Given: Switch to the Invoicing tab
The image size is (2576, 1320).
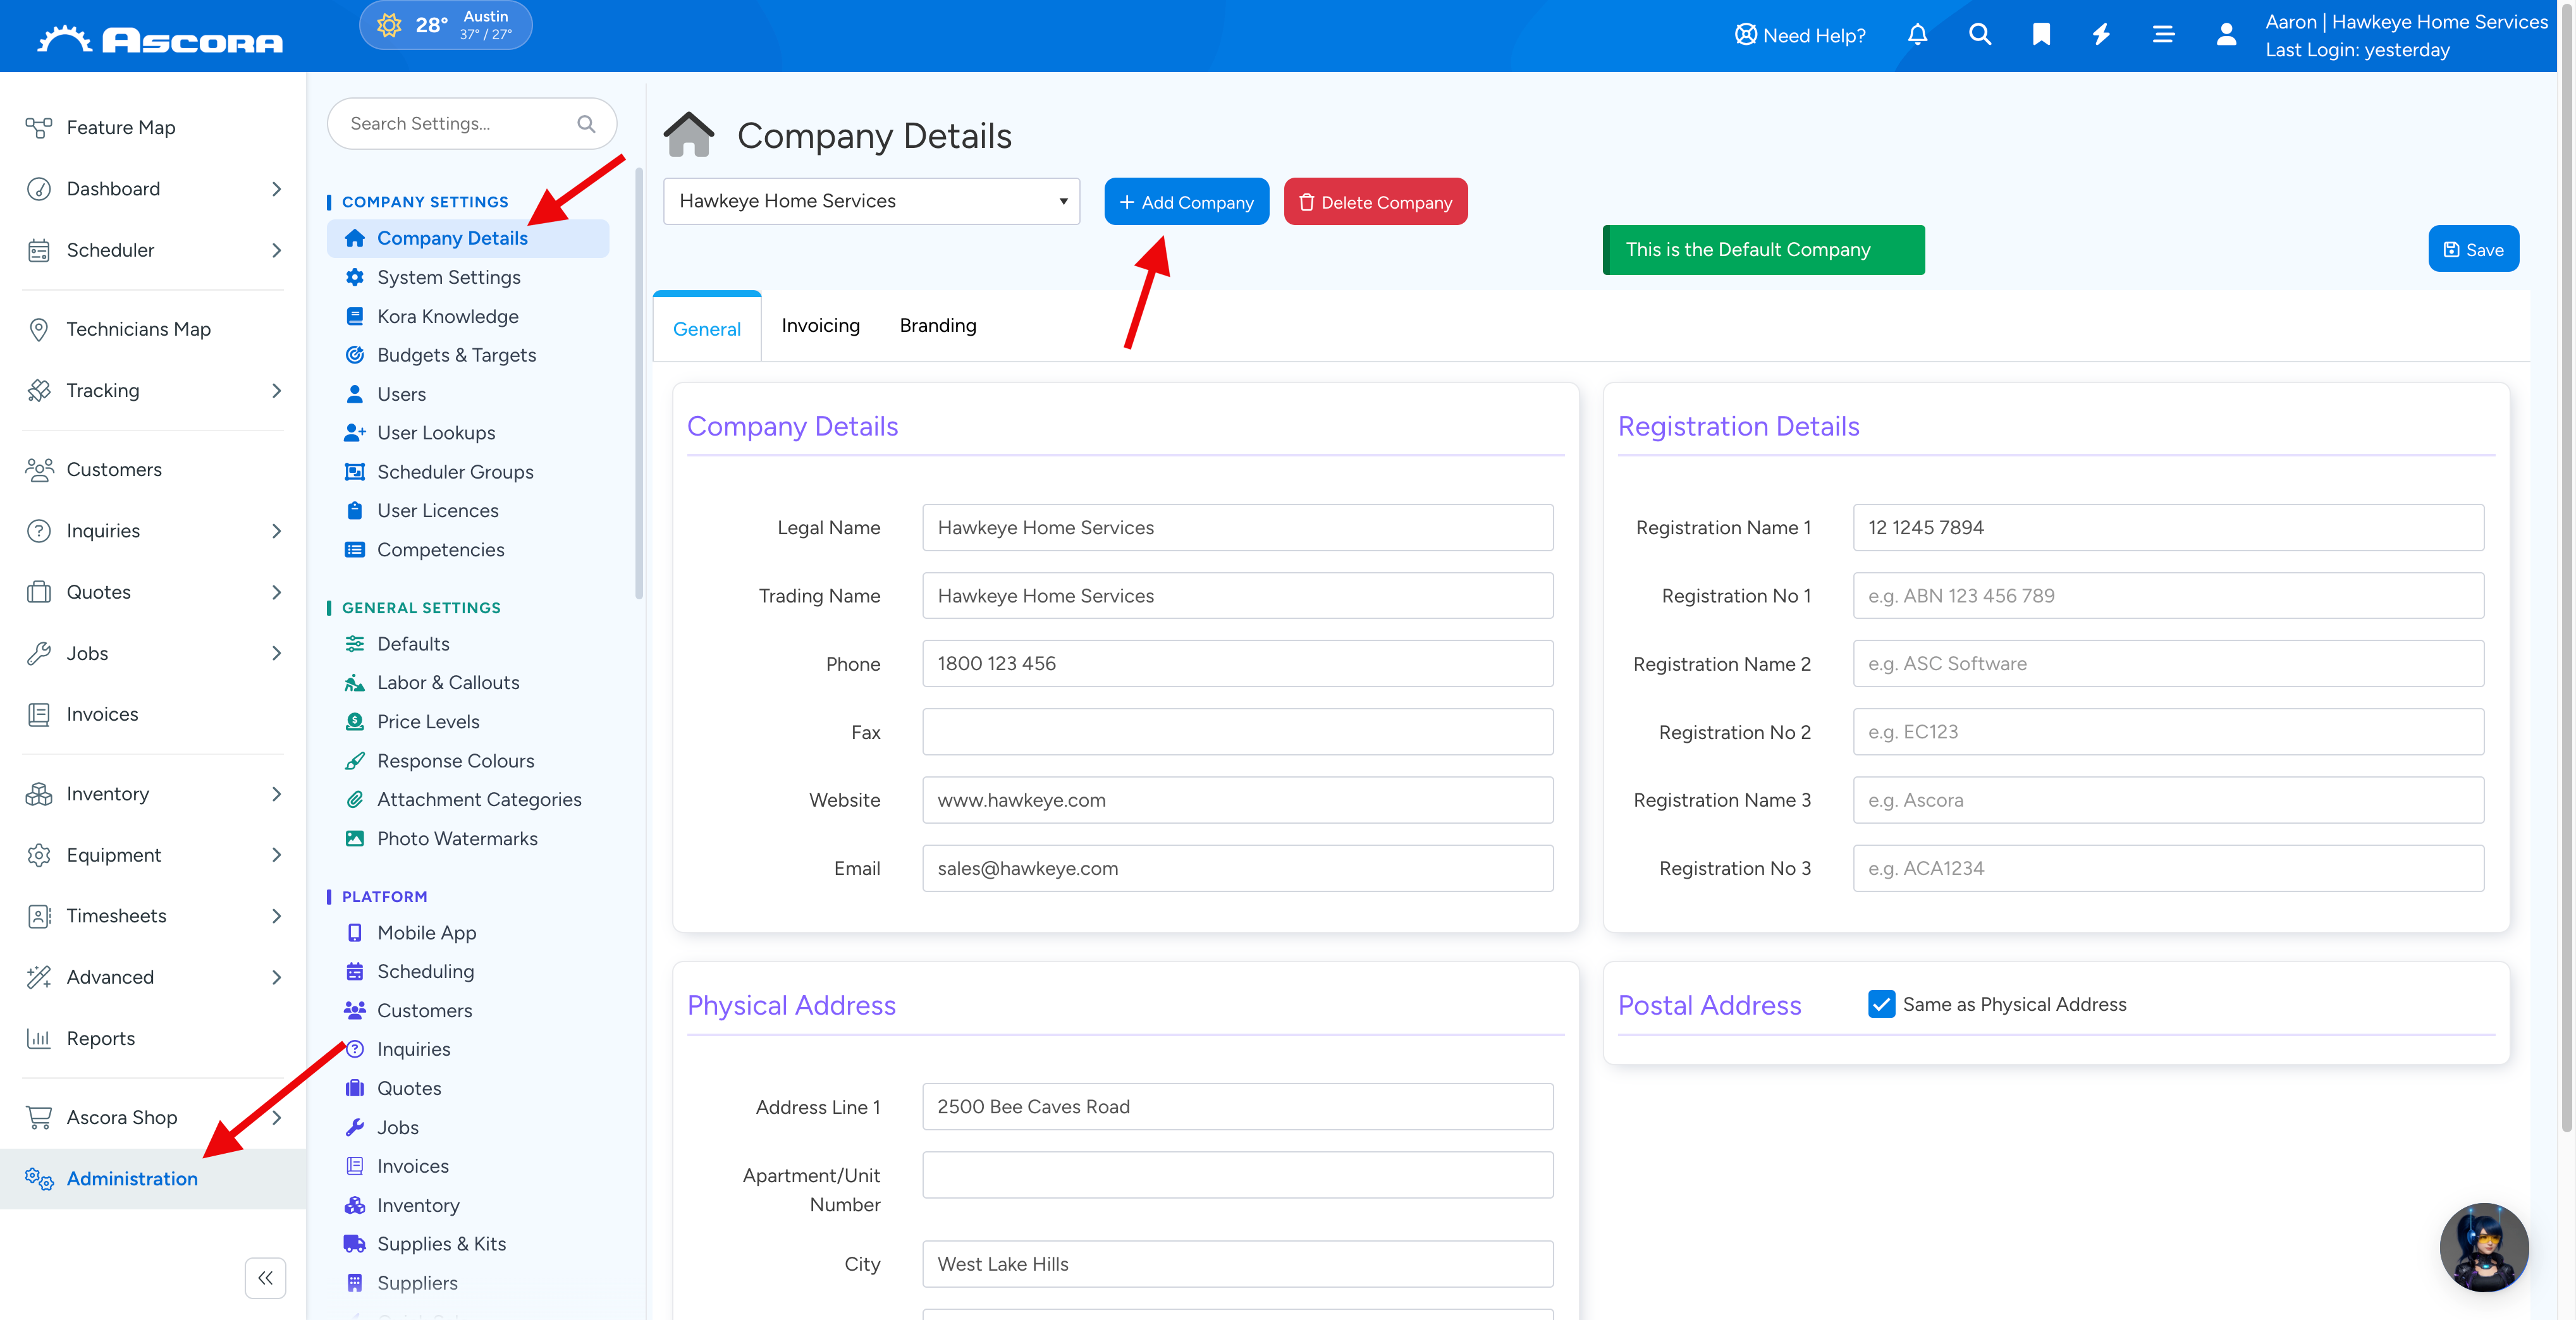Looking at the screenshot, I should point(820,326).
